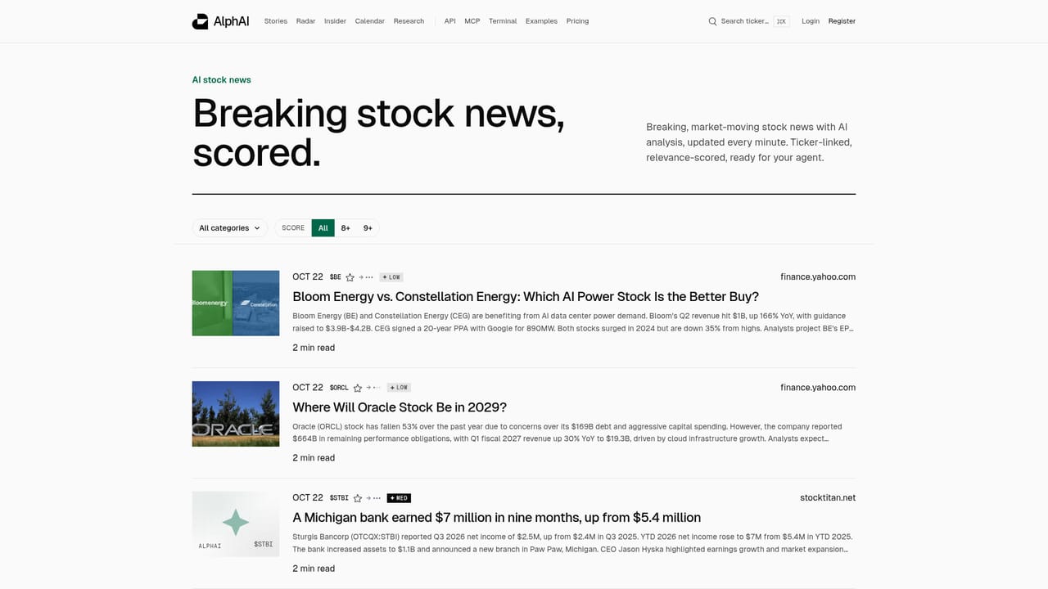The width and height of the screenshot is (1048, 589).
Task: Filter news by score 9+
Action: tap(368, 228)
